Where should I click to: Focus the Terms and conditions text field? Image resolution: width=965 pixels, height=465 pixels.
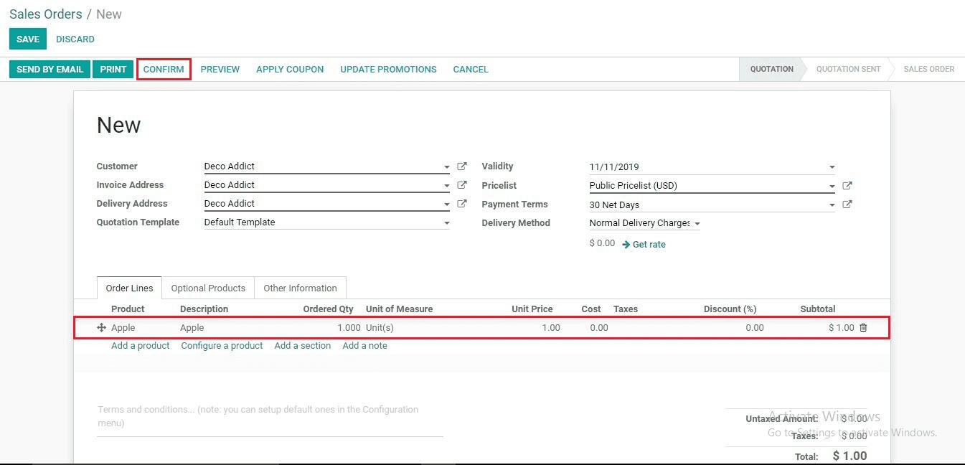(270, 417)
